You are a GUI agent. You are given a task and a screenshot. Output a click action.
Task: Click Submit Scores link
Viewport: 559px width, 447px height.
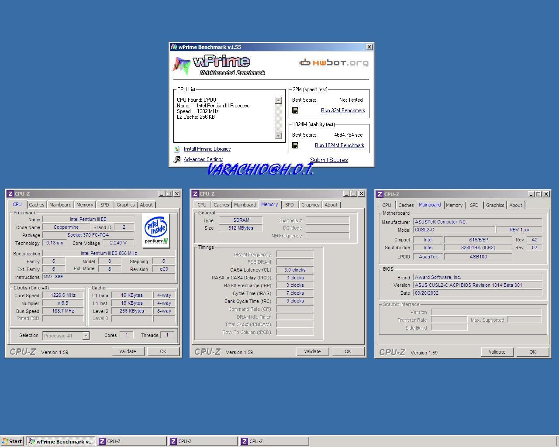tap(329, 160)
